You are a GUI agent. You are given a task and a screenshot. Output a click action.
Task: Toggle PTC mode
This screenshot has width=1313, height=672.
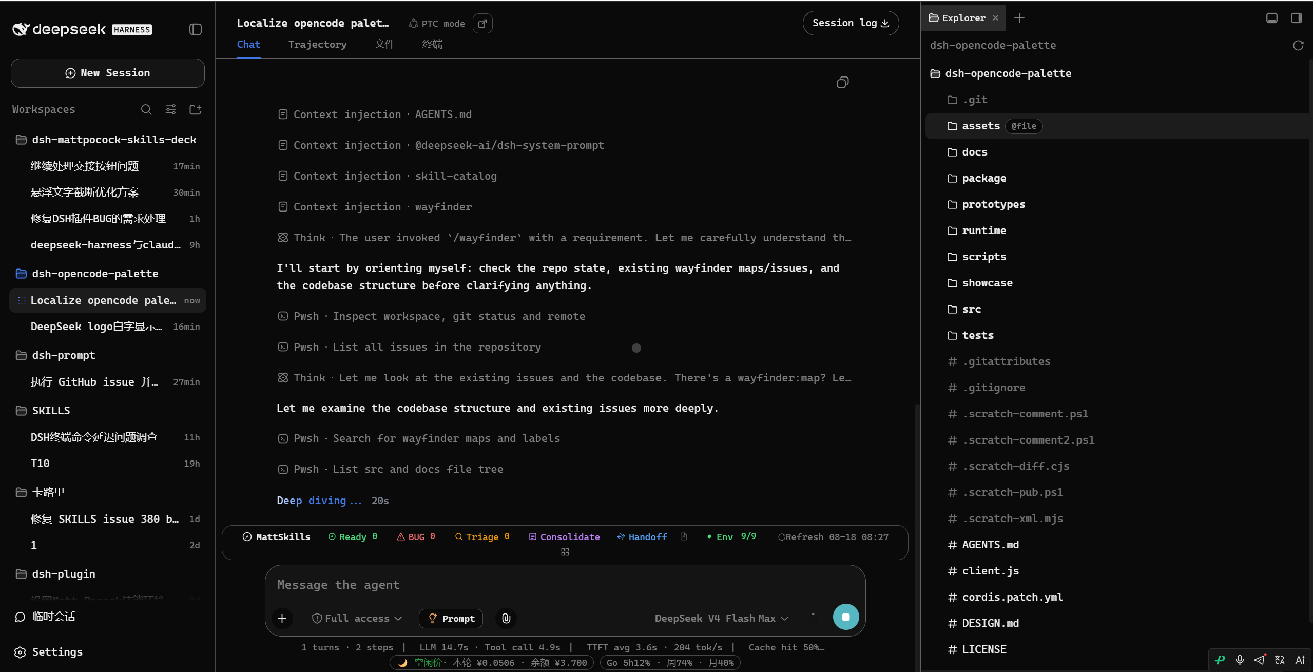coord(437,24)
